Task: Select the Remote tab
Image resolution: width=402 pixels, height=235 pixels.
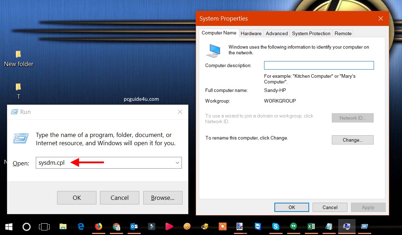Action: (343, 33)
